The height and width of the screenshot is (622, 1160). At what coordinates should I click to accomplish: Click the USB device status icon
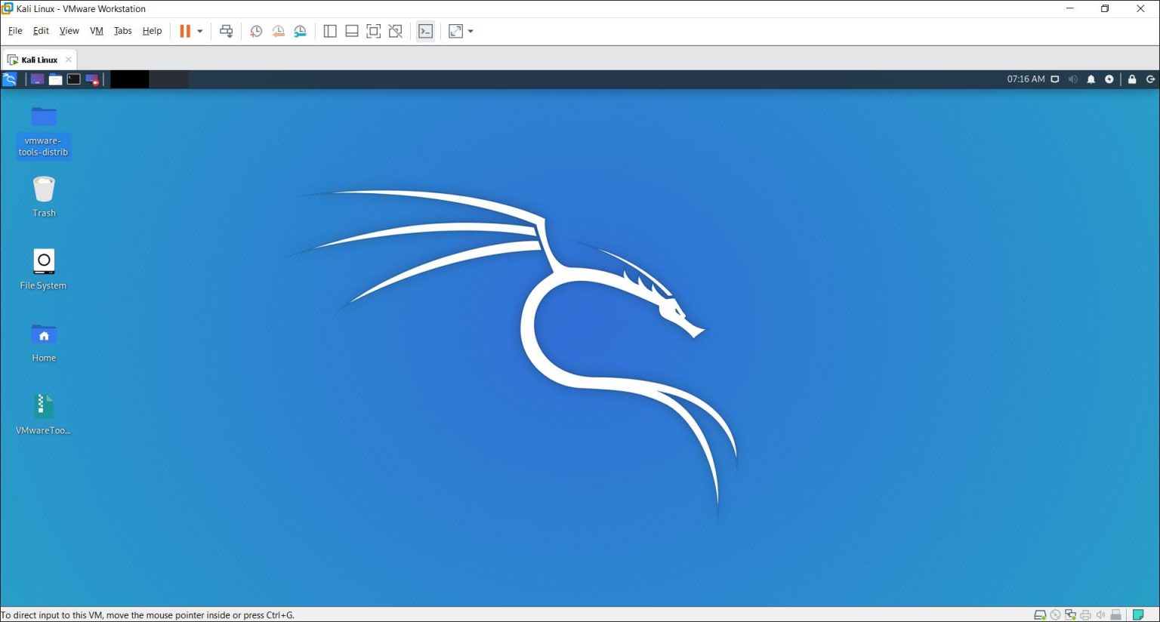(x=1116, y=615)
